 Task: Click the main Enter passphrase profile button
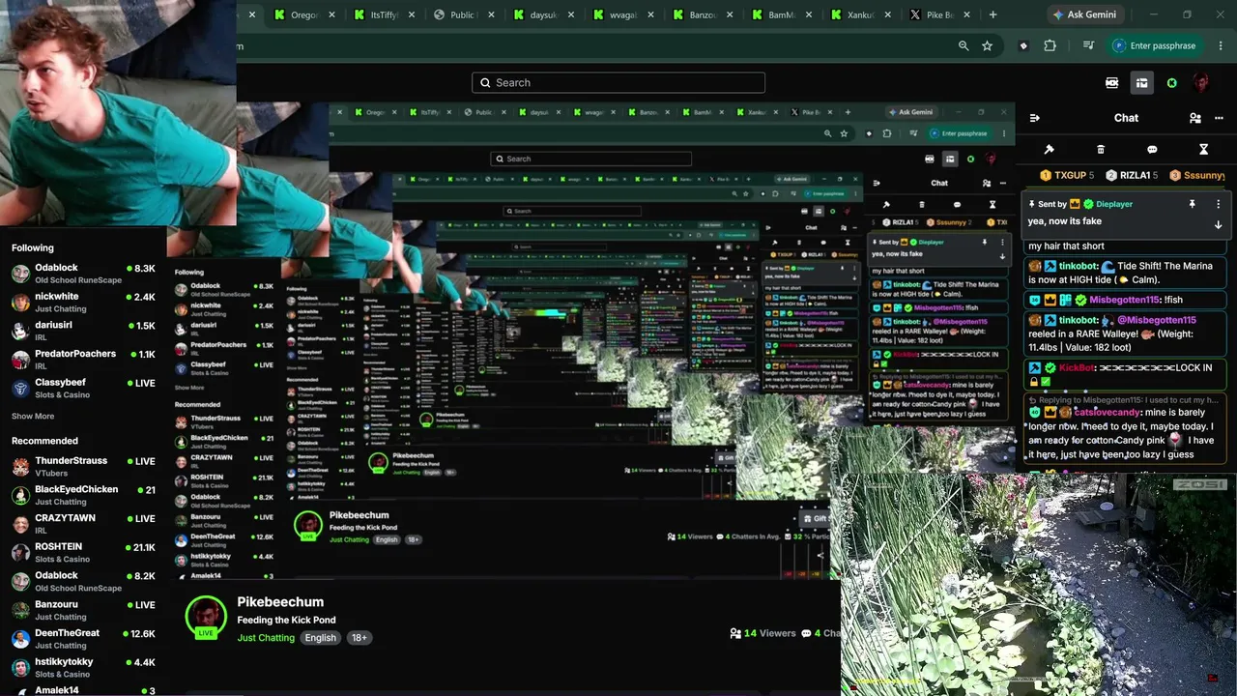point(1157,45)
